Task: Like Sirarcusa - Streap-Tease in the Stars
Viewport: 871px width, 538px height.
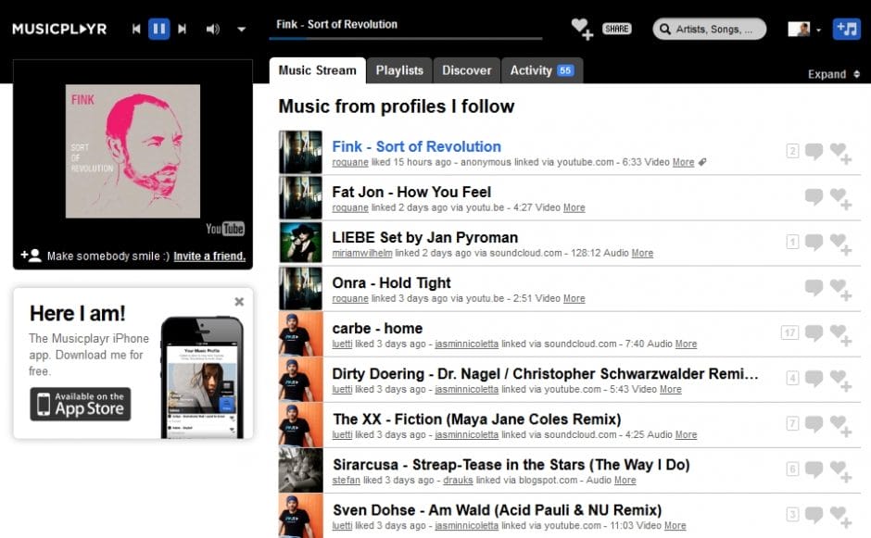Action: pos(840,471)
